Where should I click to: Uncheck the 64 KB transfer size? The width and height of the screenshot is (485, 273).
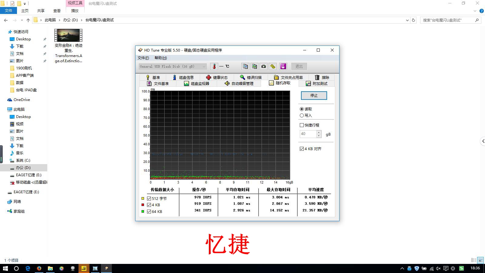[149, 211]
